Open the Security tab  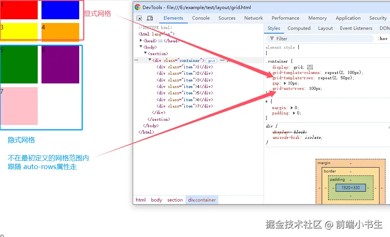378,18
